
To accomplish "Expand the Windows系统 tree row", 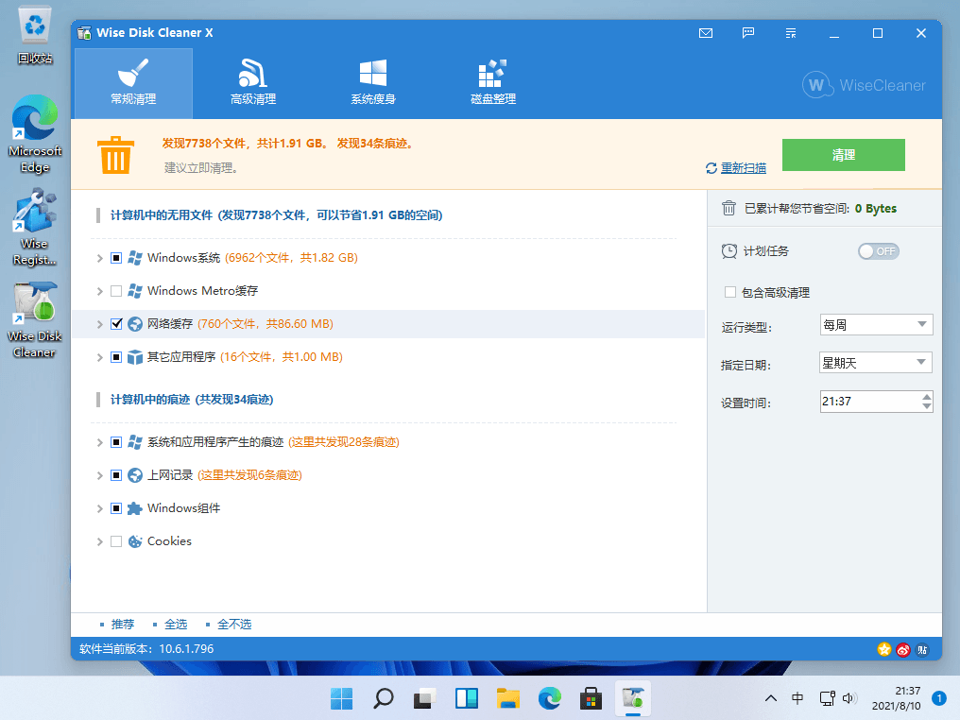I will (x=100, y=258).
